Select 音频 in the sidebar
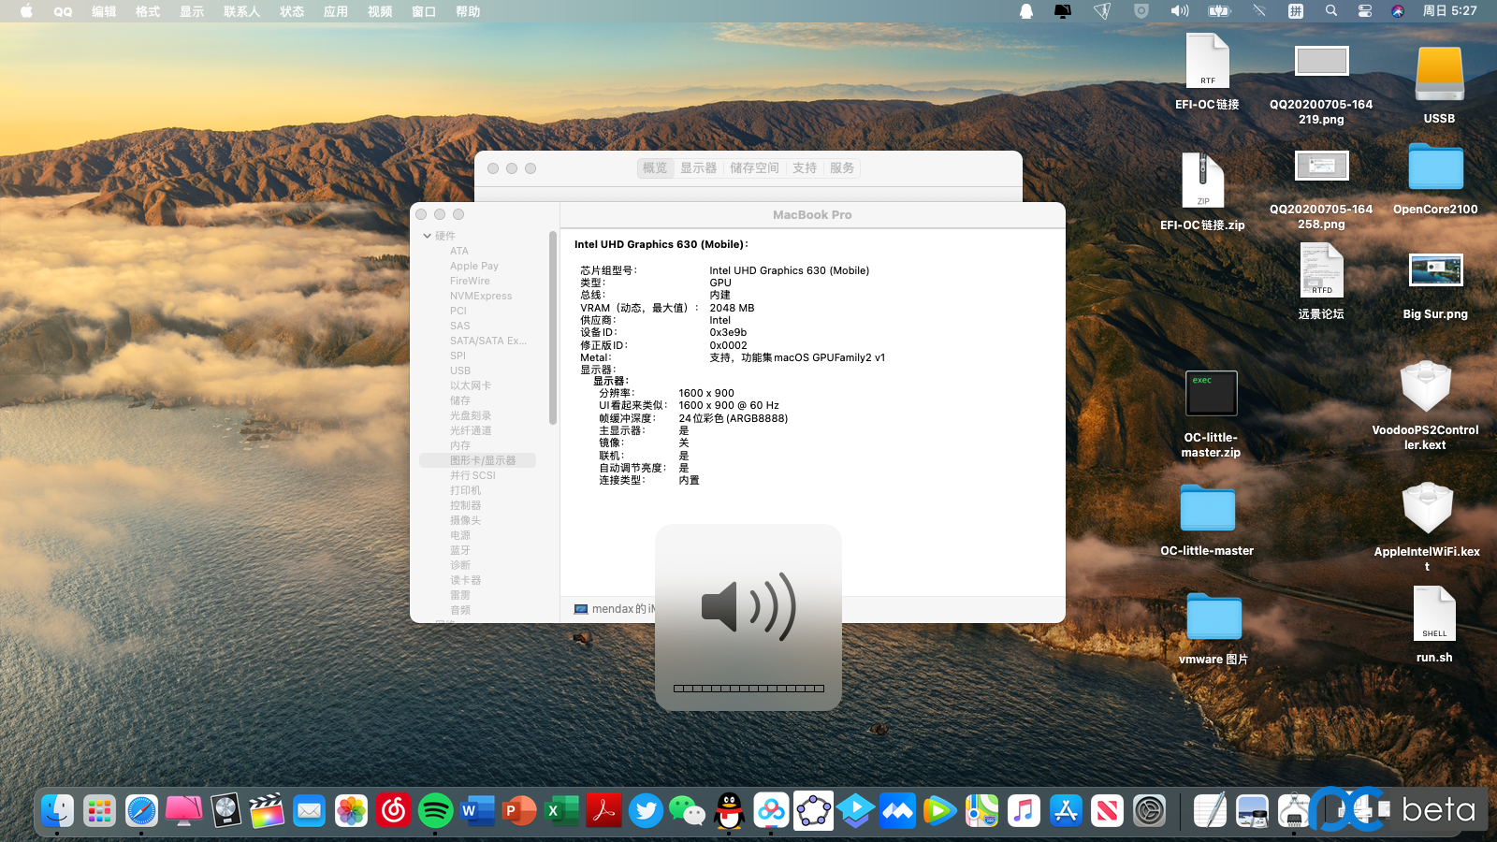Screen dimensions: 1497x842 pyautogui.click(x=460, y=610)
